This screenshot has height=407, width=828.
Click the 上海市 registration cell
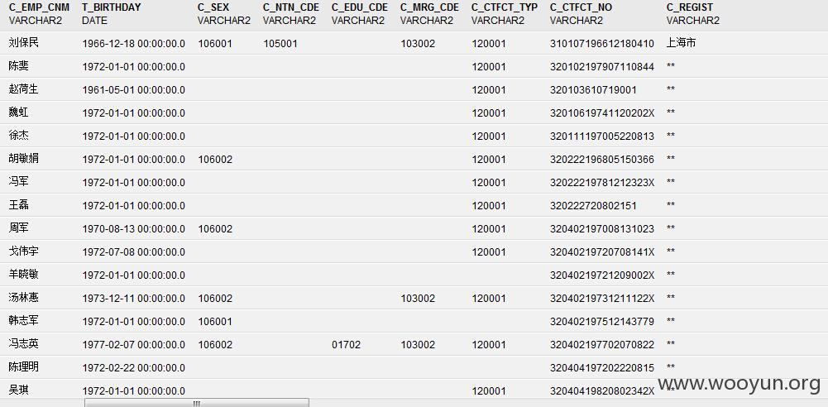(681, 43)
